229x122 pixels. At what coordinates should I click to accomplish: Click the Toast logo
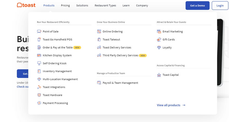(26, 5)
